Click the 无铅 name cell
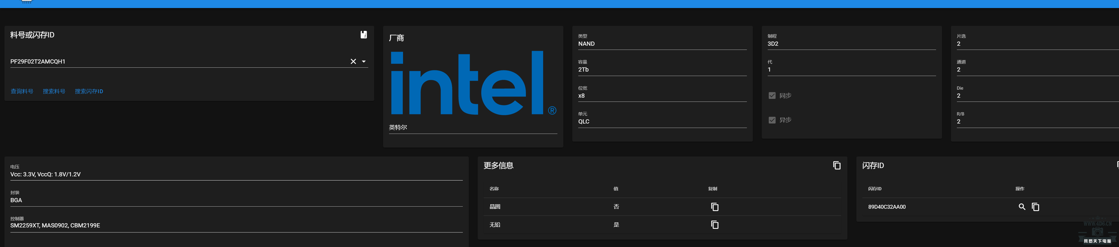The width and height of the screenshot is (1119, 247). (495, 225)
